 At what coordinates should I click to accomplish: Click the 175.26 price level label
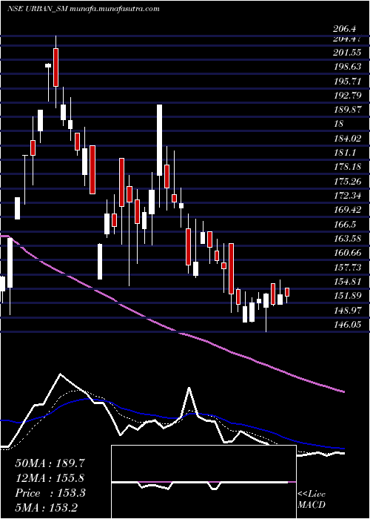click(347, 182)
